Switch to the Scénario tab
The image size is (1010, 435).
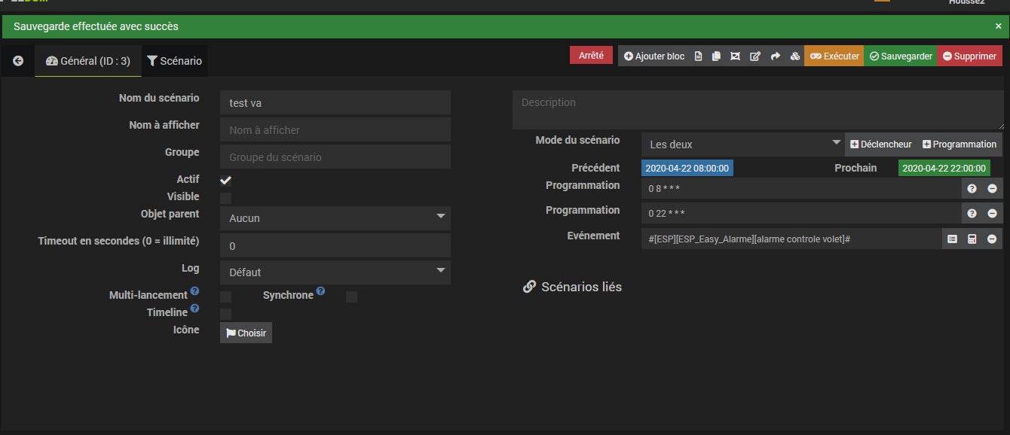click(x=174, y=61)
